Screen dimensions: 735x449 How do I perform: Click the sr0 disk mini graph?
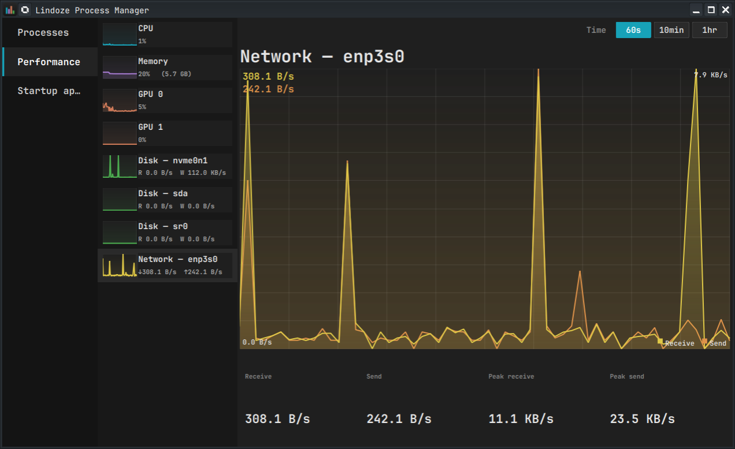pos(120,232)
